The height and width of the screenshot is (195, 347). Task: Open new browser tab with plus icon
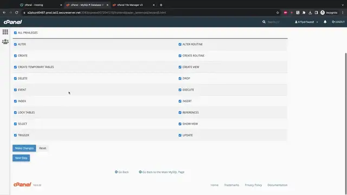tap(161, 5)
